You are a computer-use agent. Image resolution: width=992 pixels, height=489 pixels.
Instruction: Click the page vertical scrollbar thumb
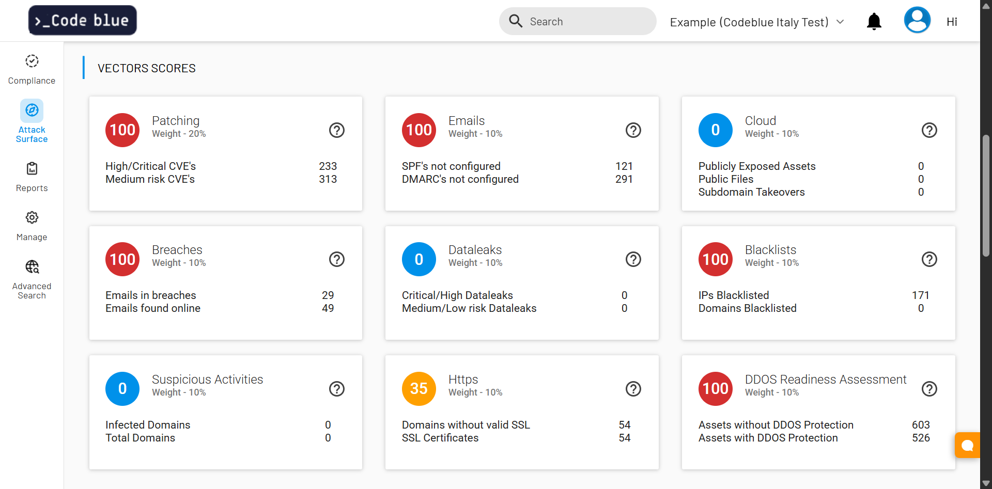click(986, 195)
